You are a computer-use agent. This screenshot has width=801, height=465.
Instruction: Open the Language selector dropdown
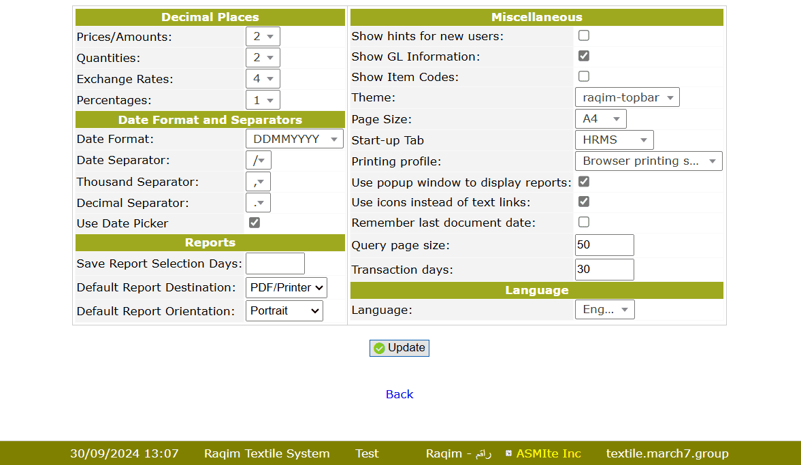coord(604,310)
